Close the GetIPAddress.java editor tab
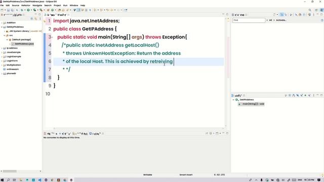The image size is (324, 182). point(68,15)
